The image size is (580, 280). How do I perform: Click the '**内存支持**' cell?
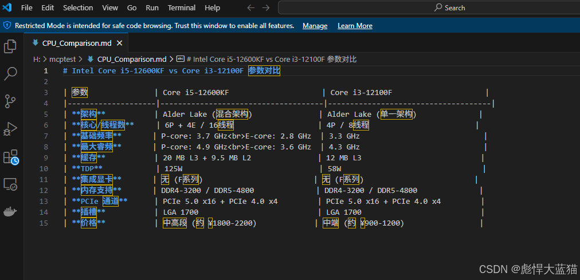(x=97, y=191)
